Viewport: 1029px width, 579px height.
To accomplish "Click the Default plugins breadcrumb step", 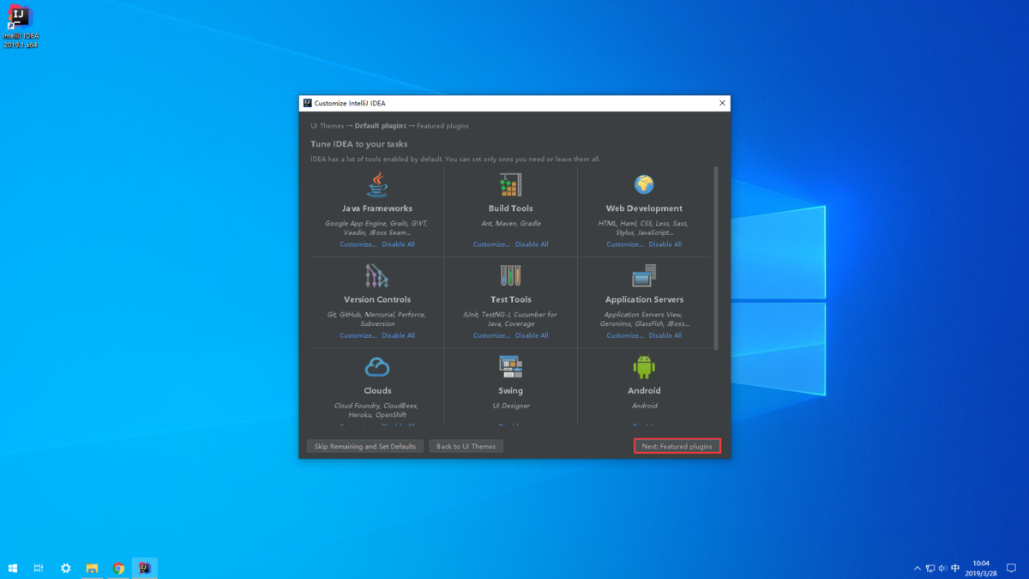I will 381,126.
